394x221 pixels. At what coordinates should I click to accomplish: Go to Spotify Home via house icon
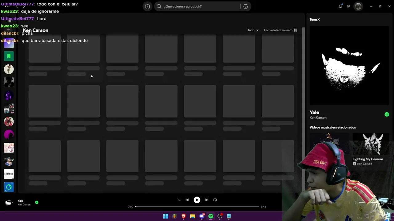point(147,6)
